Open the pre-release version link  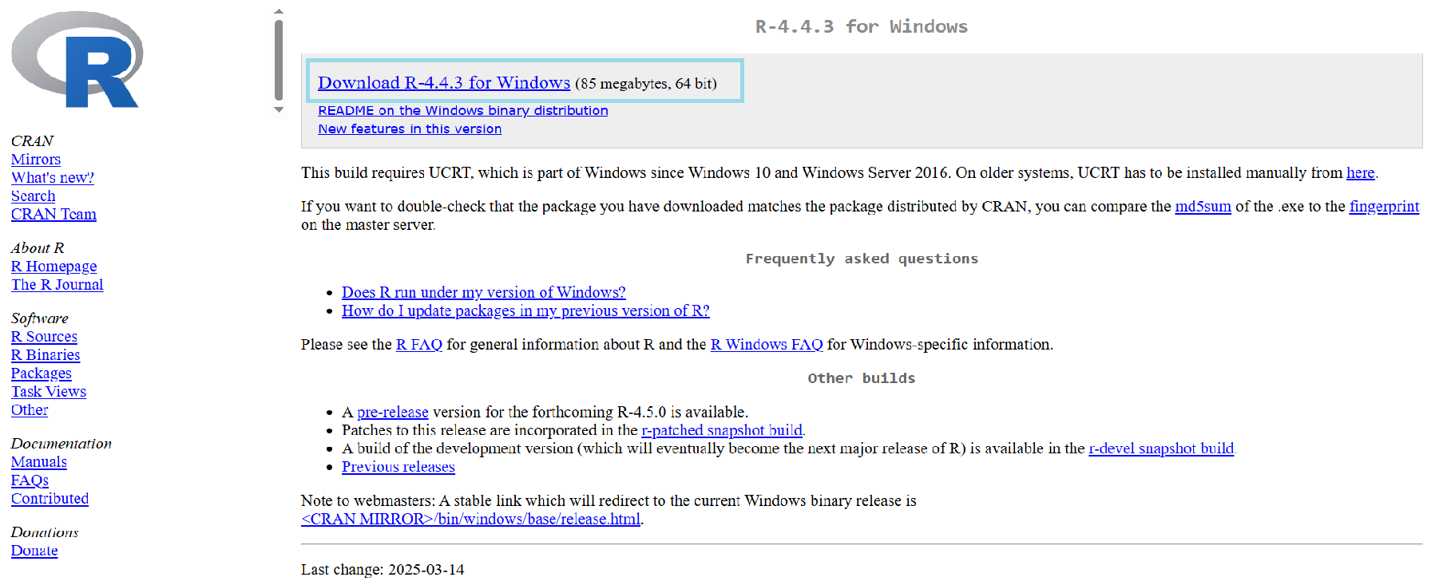(x=393, y=412)
